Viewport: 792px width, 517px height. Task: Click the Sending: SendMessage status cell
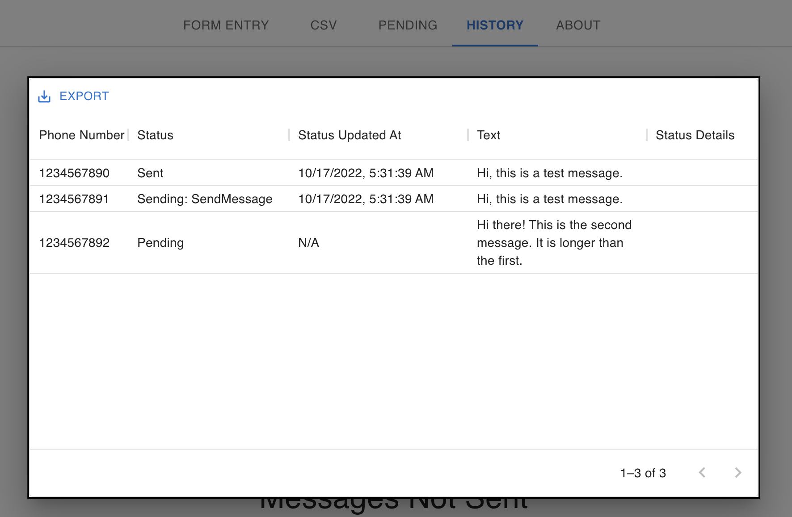click(205, 199)
